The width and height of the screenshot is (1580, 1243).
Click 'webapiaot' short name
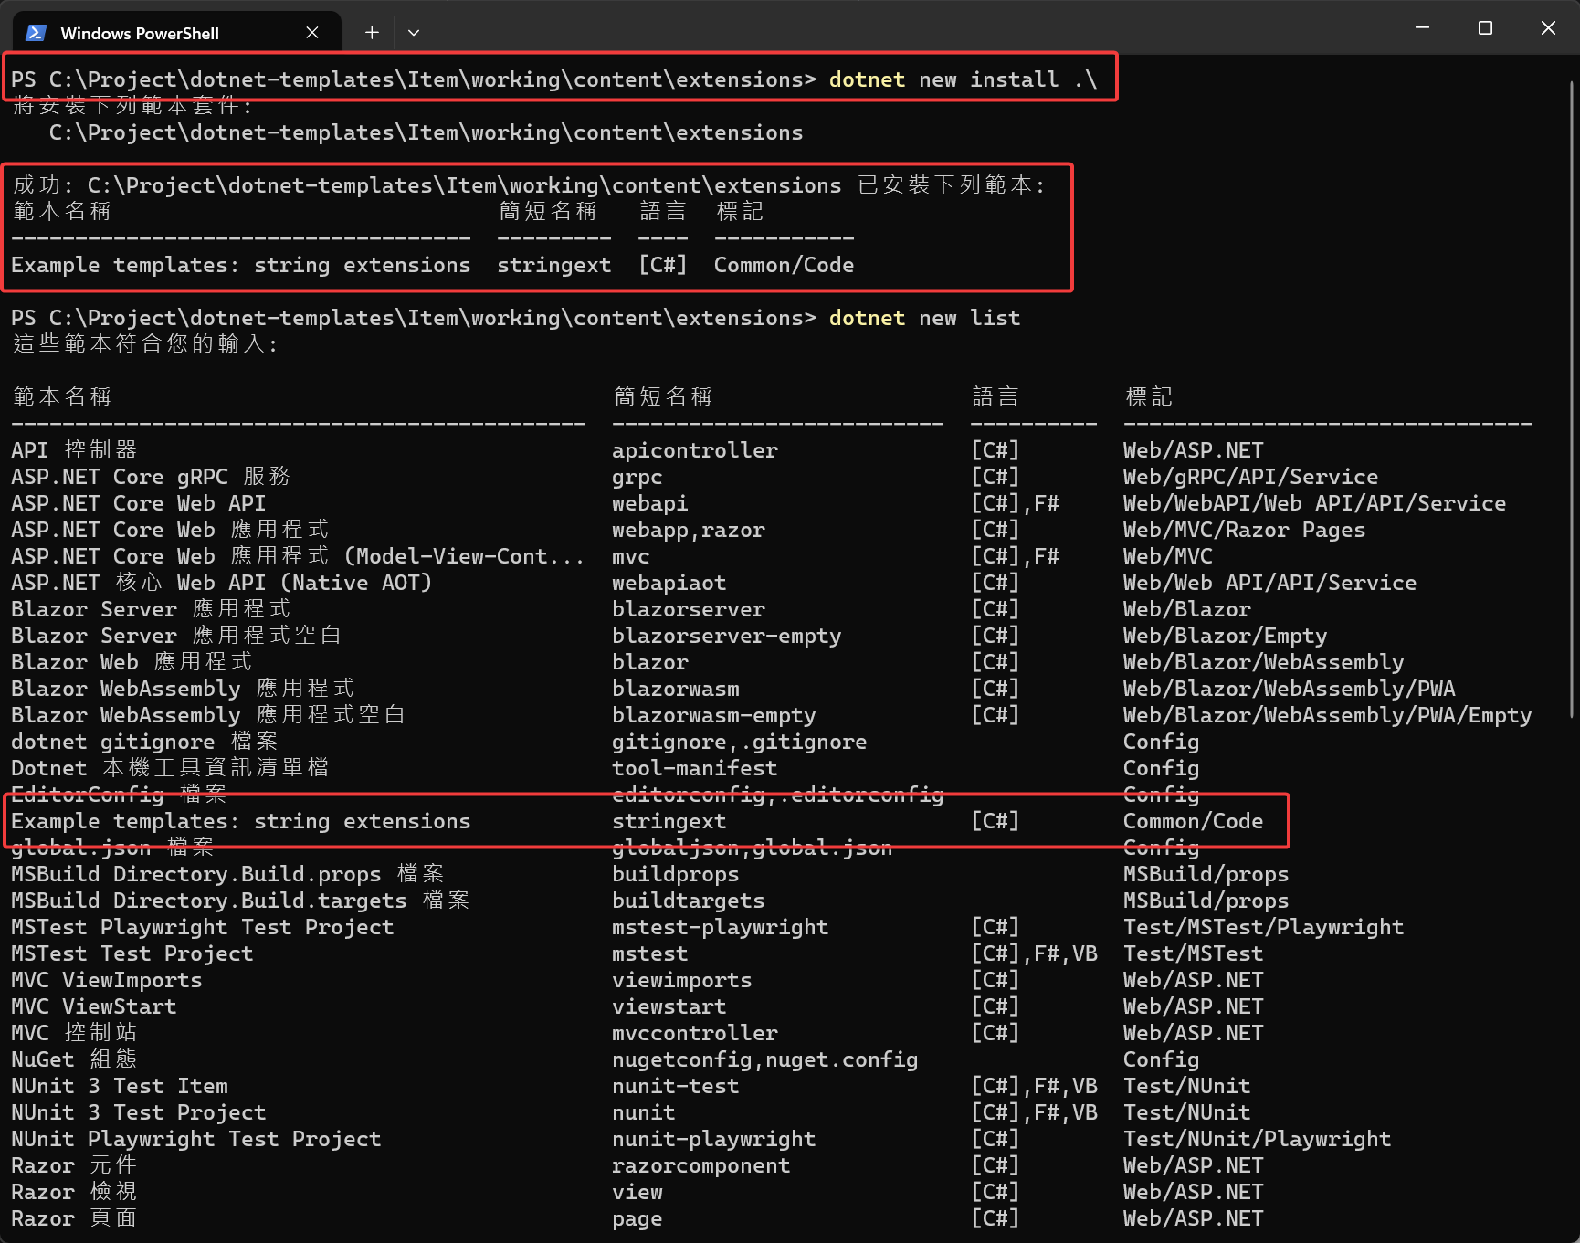point(669,583)
